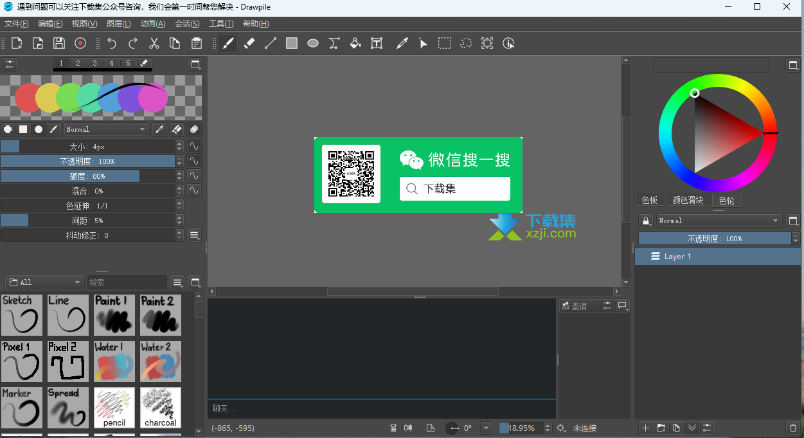804x438 pixels.
Task: Open the layer blend mode Normal dropdown
Action: 719,221
